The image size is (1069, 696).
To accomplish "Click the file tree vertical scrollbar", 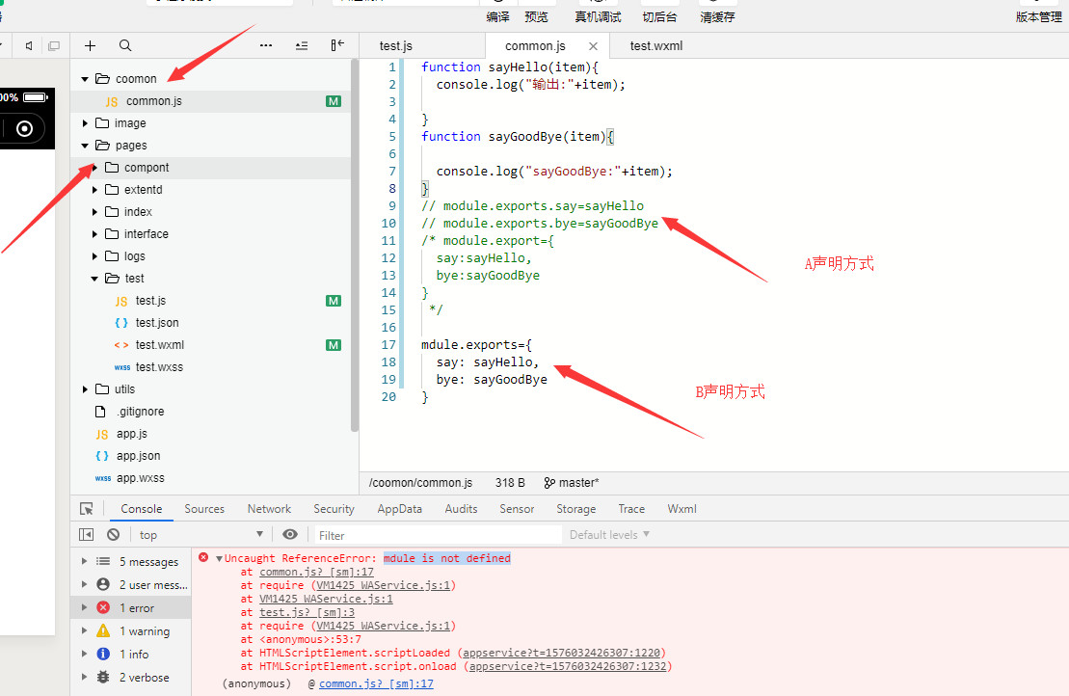I will click(x=354, y=241).
